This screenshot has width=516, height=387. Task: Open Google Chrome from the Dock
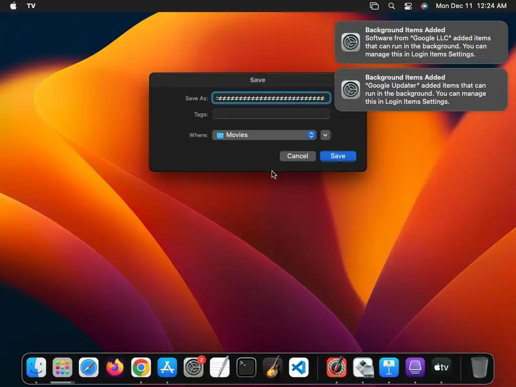pos(141,367)
